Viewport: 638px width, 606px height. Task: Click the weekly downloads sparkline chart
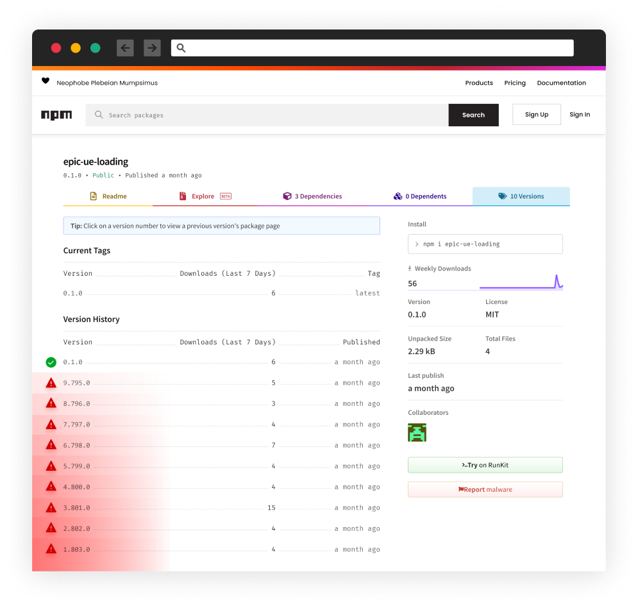point(521,282)
